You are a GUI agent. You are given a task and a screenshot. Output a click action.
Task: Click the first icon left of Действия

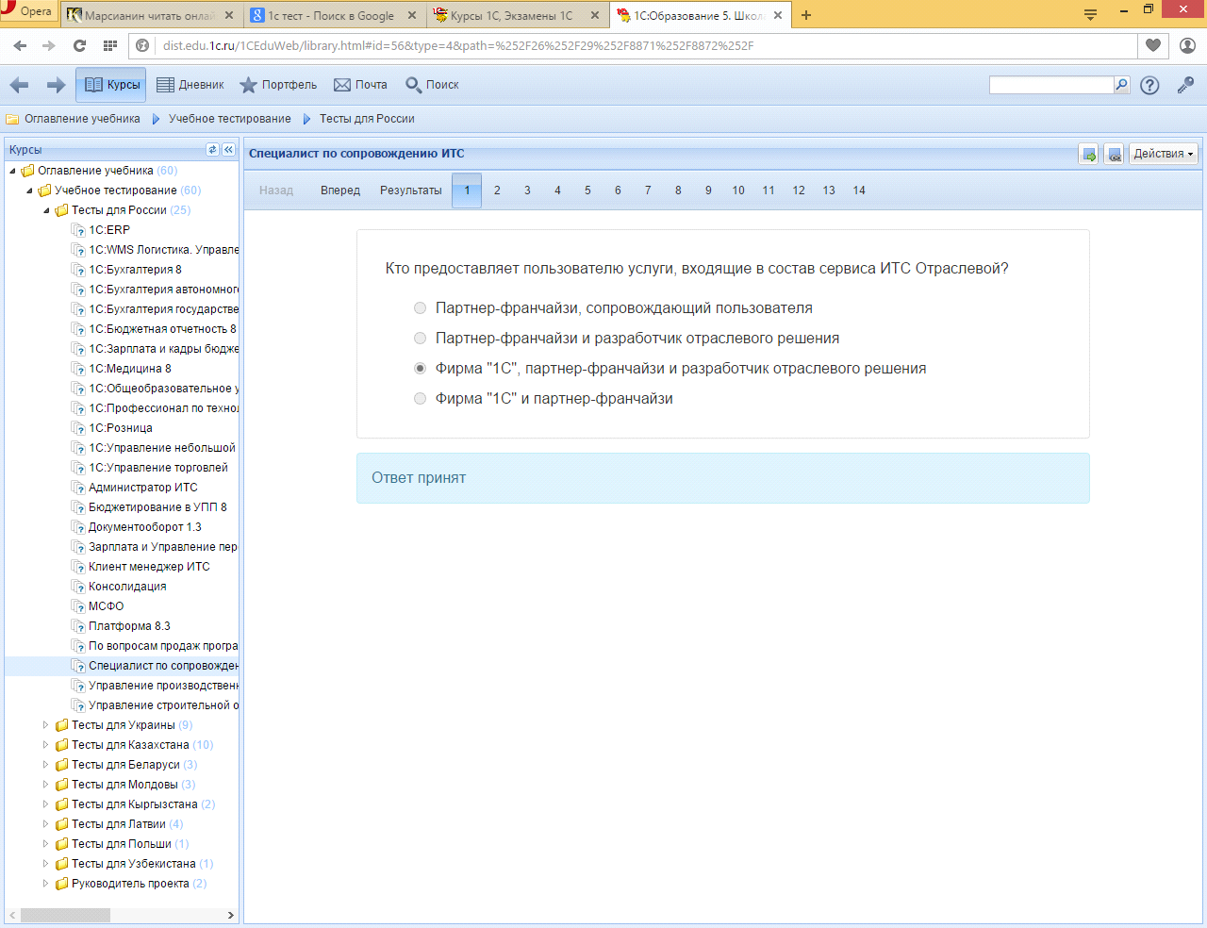click(1089, 154)
